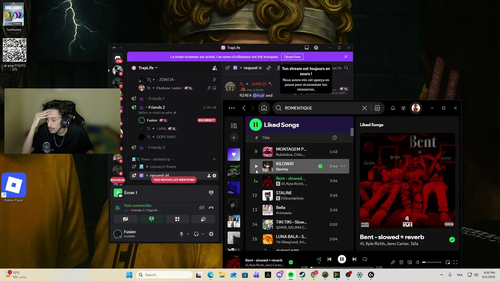Open Discord inbox icon in title bar
This screenshot has width=500, height=281.
coord(307,48)
